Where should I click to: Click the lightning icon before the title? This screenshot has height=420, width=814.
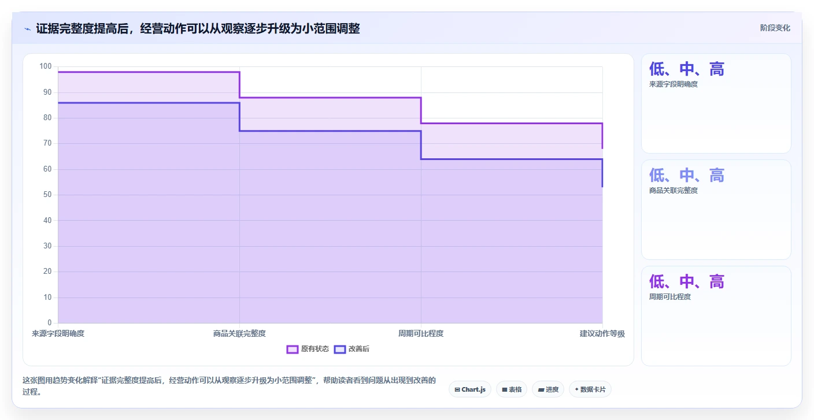[x=27, y=29]
